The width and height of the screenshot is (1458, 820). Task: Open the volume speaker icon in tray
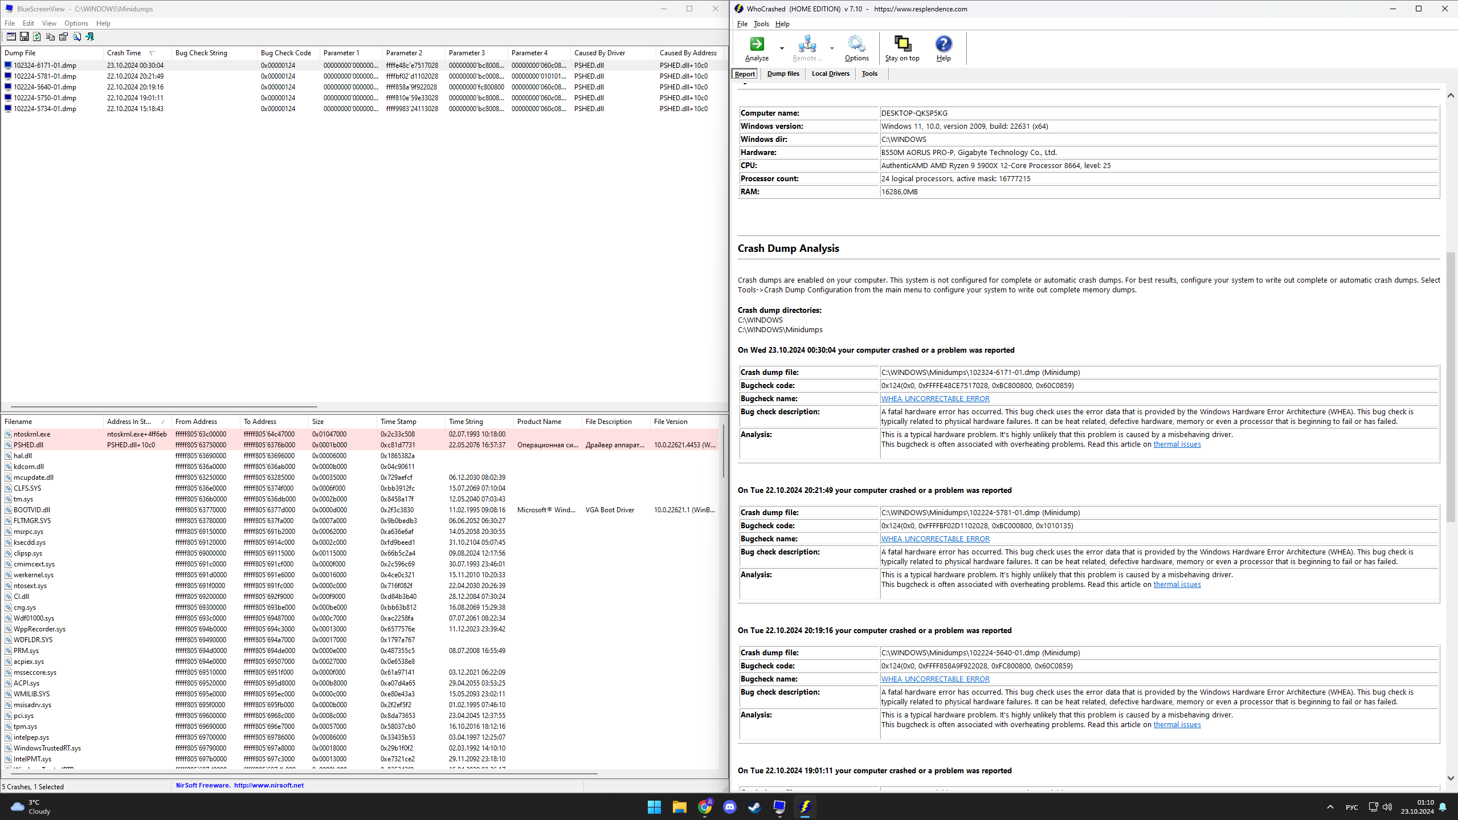coord(1387,807)
